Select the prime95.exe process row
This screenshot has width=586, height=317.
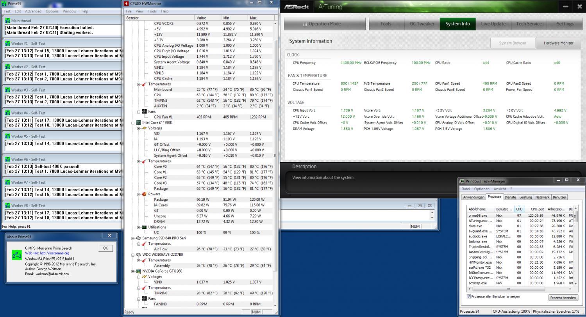pos(520,216)
